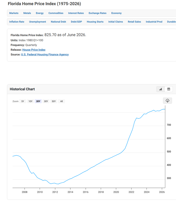Go to Unemployment page

coord(37,22)
